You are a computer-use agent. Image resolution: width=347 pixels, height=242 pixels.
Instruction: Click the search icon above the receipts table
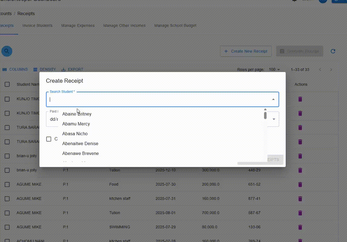click(x=7, y=51)
